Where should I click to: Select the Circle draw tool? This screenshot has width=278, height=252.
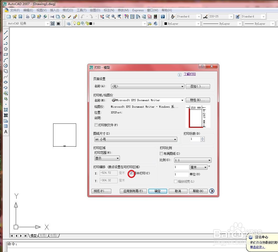click(6, 66)
